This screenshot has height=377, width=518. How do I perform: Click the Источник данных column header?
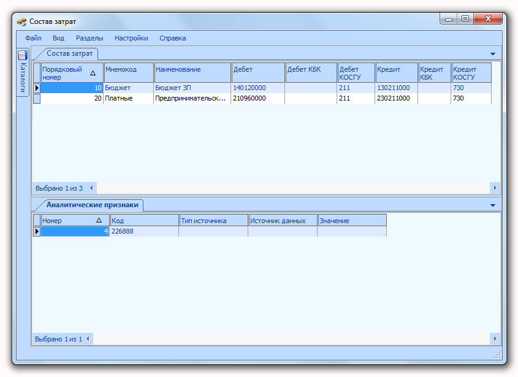click(283, 221)
